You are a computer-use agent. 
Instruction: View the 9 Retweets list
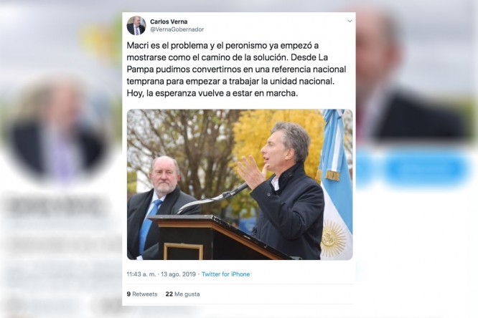point(142,294)
